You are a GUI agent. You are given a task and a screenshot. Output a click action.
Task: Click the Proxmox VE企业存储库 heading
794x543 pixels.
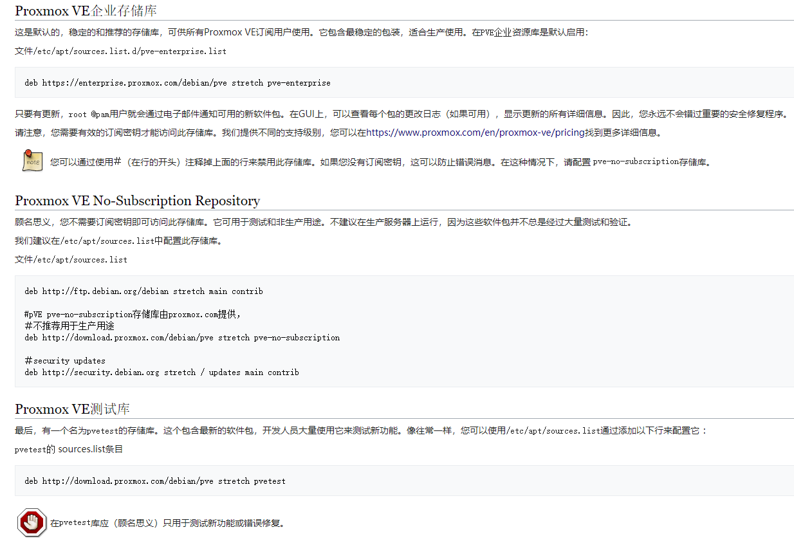pos(86,11)
